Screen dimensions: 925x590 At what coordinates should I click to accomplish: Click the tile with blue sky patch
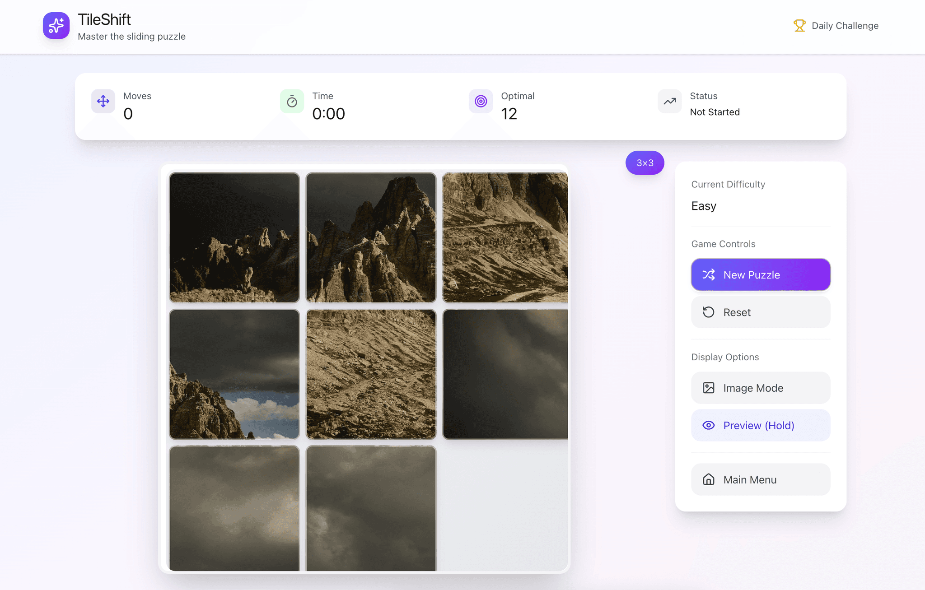(234, 374)
